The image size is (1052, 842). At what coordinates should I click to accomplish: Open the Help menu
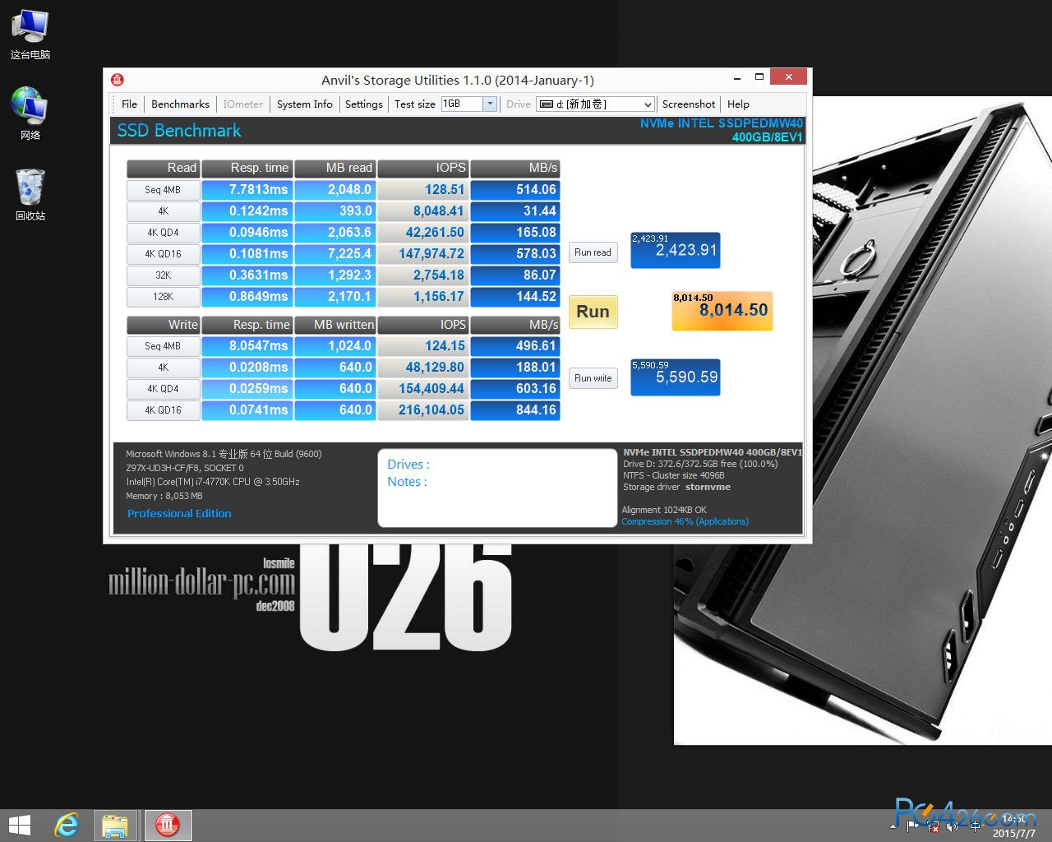(x=738, y=104)
